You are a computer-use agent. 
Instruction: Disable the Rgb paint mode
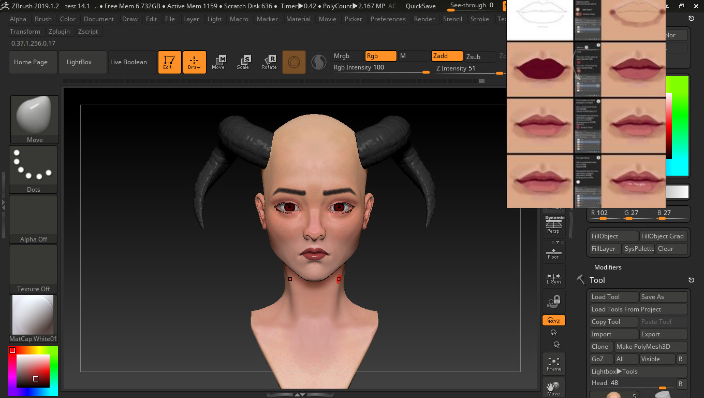[380, 56]
